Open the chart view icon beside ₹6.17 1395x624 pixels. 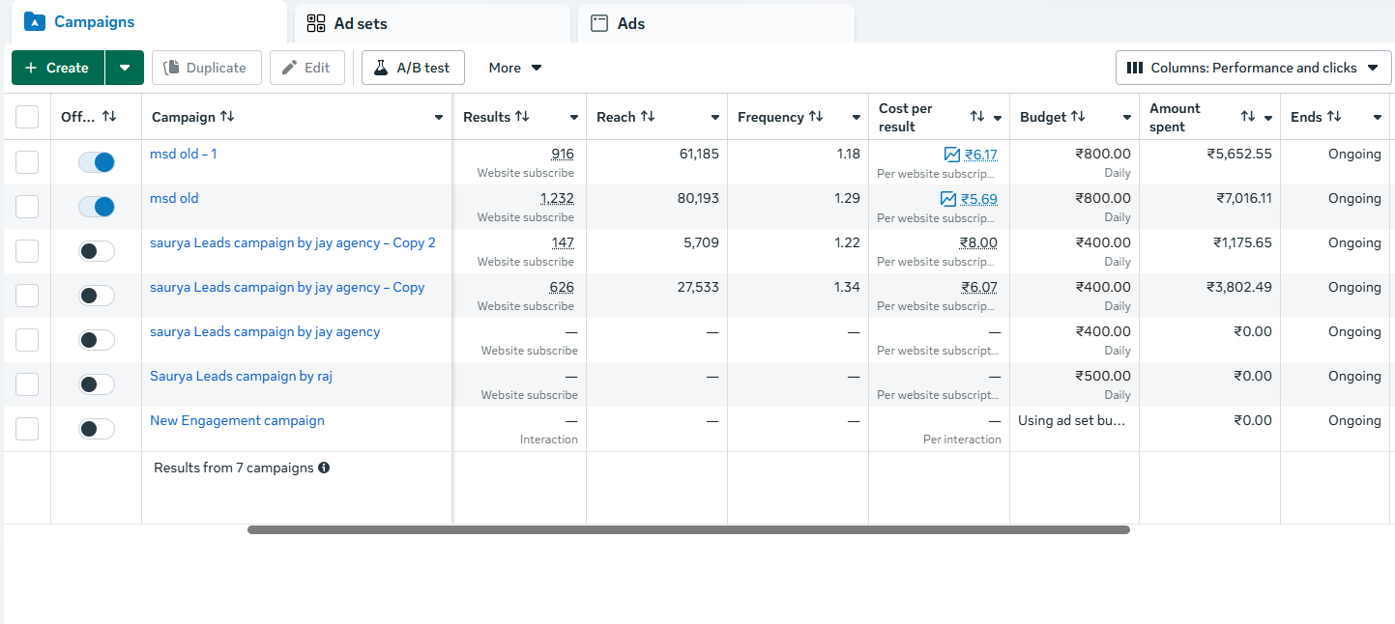(950, 155)
